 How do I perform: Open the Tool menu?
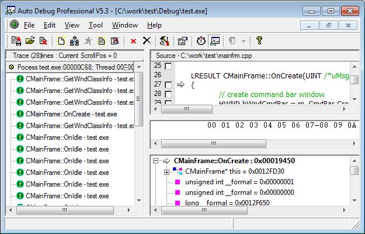point(95,25)
